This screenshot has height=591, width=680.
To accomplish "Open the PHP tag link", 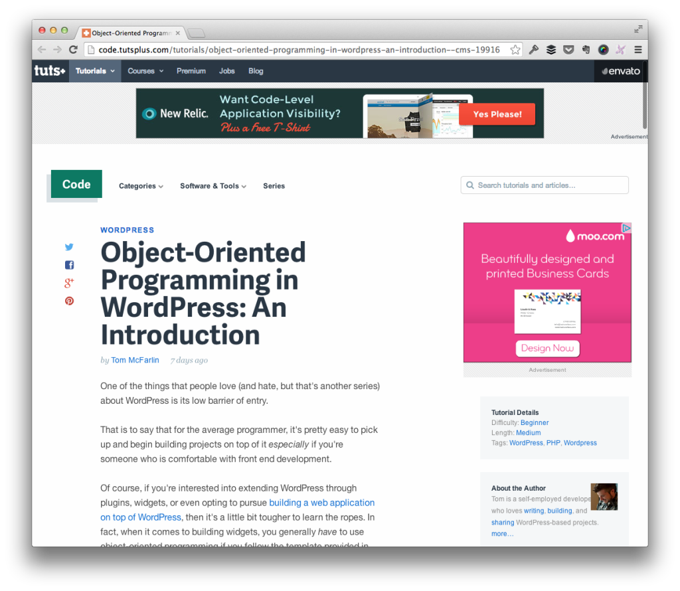I will pos(553,443).
